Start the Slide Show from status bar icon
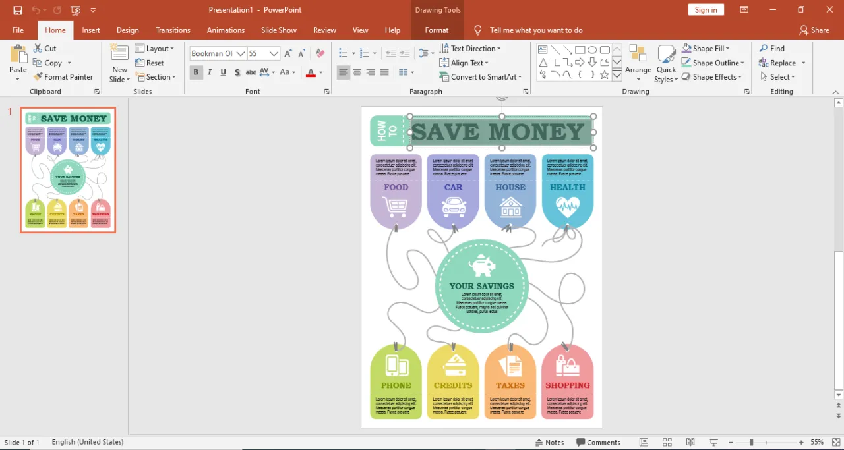The image size is (844, 450). pos(713,442)
